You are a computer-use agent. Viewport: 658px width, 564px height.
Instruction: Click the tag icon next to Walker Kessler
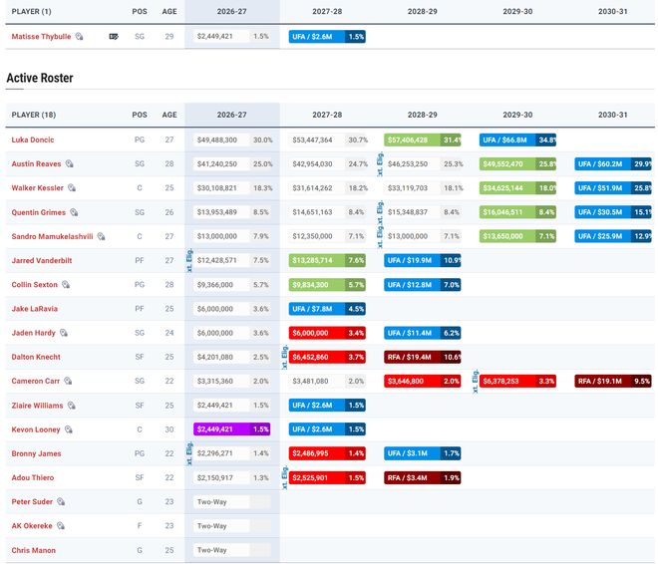(72, 188)
